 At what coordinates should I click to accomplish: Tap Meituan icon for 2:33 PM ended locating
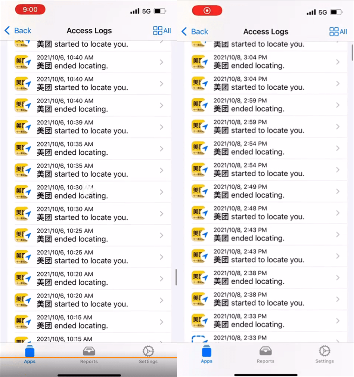(x=199, y=321)
